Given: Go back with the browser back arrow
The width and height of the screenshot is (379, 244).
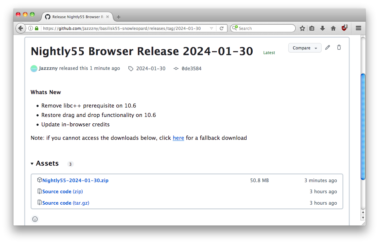Looking at the screenshot, I should coord(20,29).
